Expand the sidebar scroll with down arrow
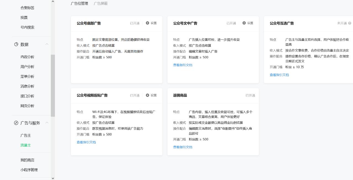Screen dimensions: 353x180 pos(53,178)
